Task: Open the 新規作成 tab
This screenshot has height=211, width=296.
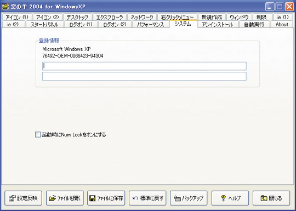Action: [x=212, y=17]
